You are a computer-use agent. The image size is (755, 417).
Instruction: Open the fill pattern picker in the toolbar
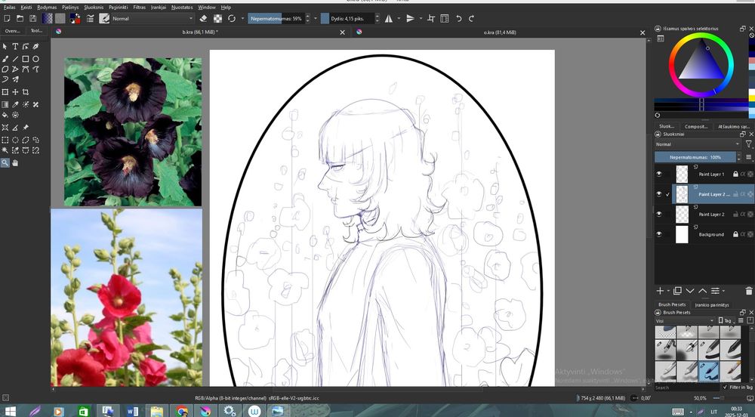point(60,18)
